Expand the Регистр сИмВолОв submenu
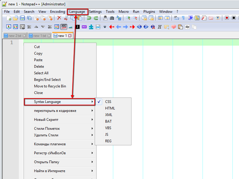Screen dimensions: 239x179 click(x=59, y=153)
